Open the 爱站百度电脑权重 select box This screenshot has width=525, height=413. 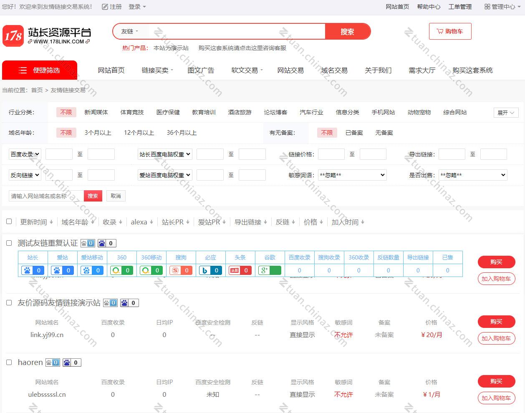pos(165,175)
